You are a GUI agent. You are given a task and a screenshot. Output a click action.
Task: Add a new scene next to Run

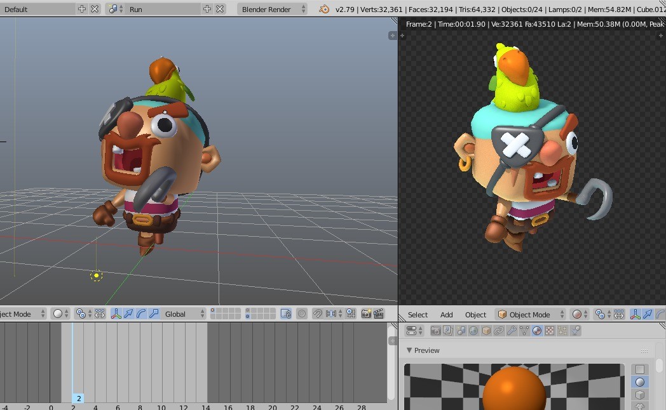pos(207,10)
